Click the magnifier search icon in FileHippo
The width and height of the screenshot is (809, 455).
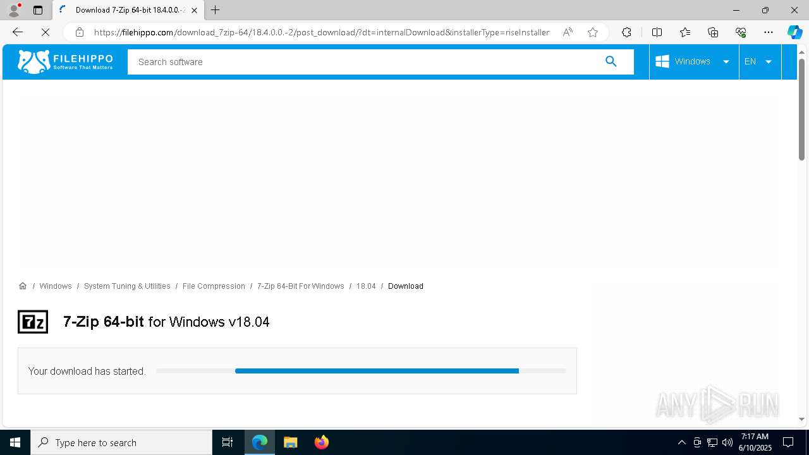coord(611,61)
